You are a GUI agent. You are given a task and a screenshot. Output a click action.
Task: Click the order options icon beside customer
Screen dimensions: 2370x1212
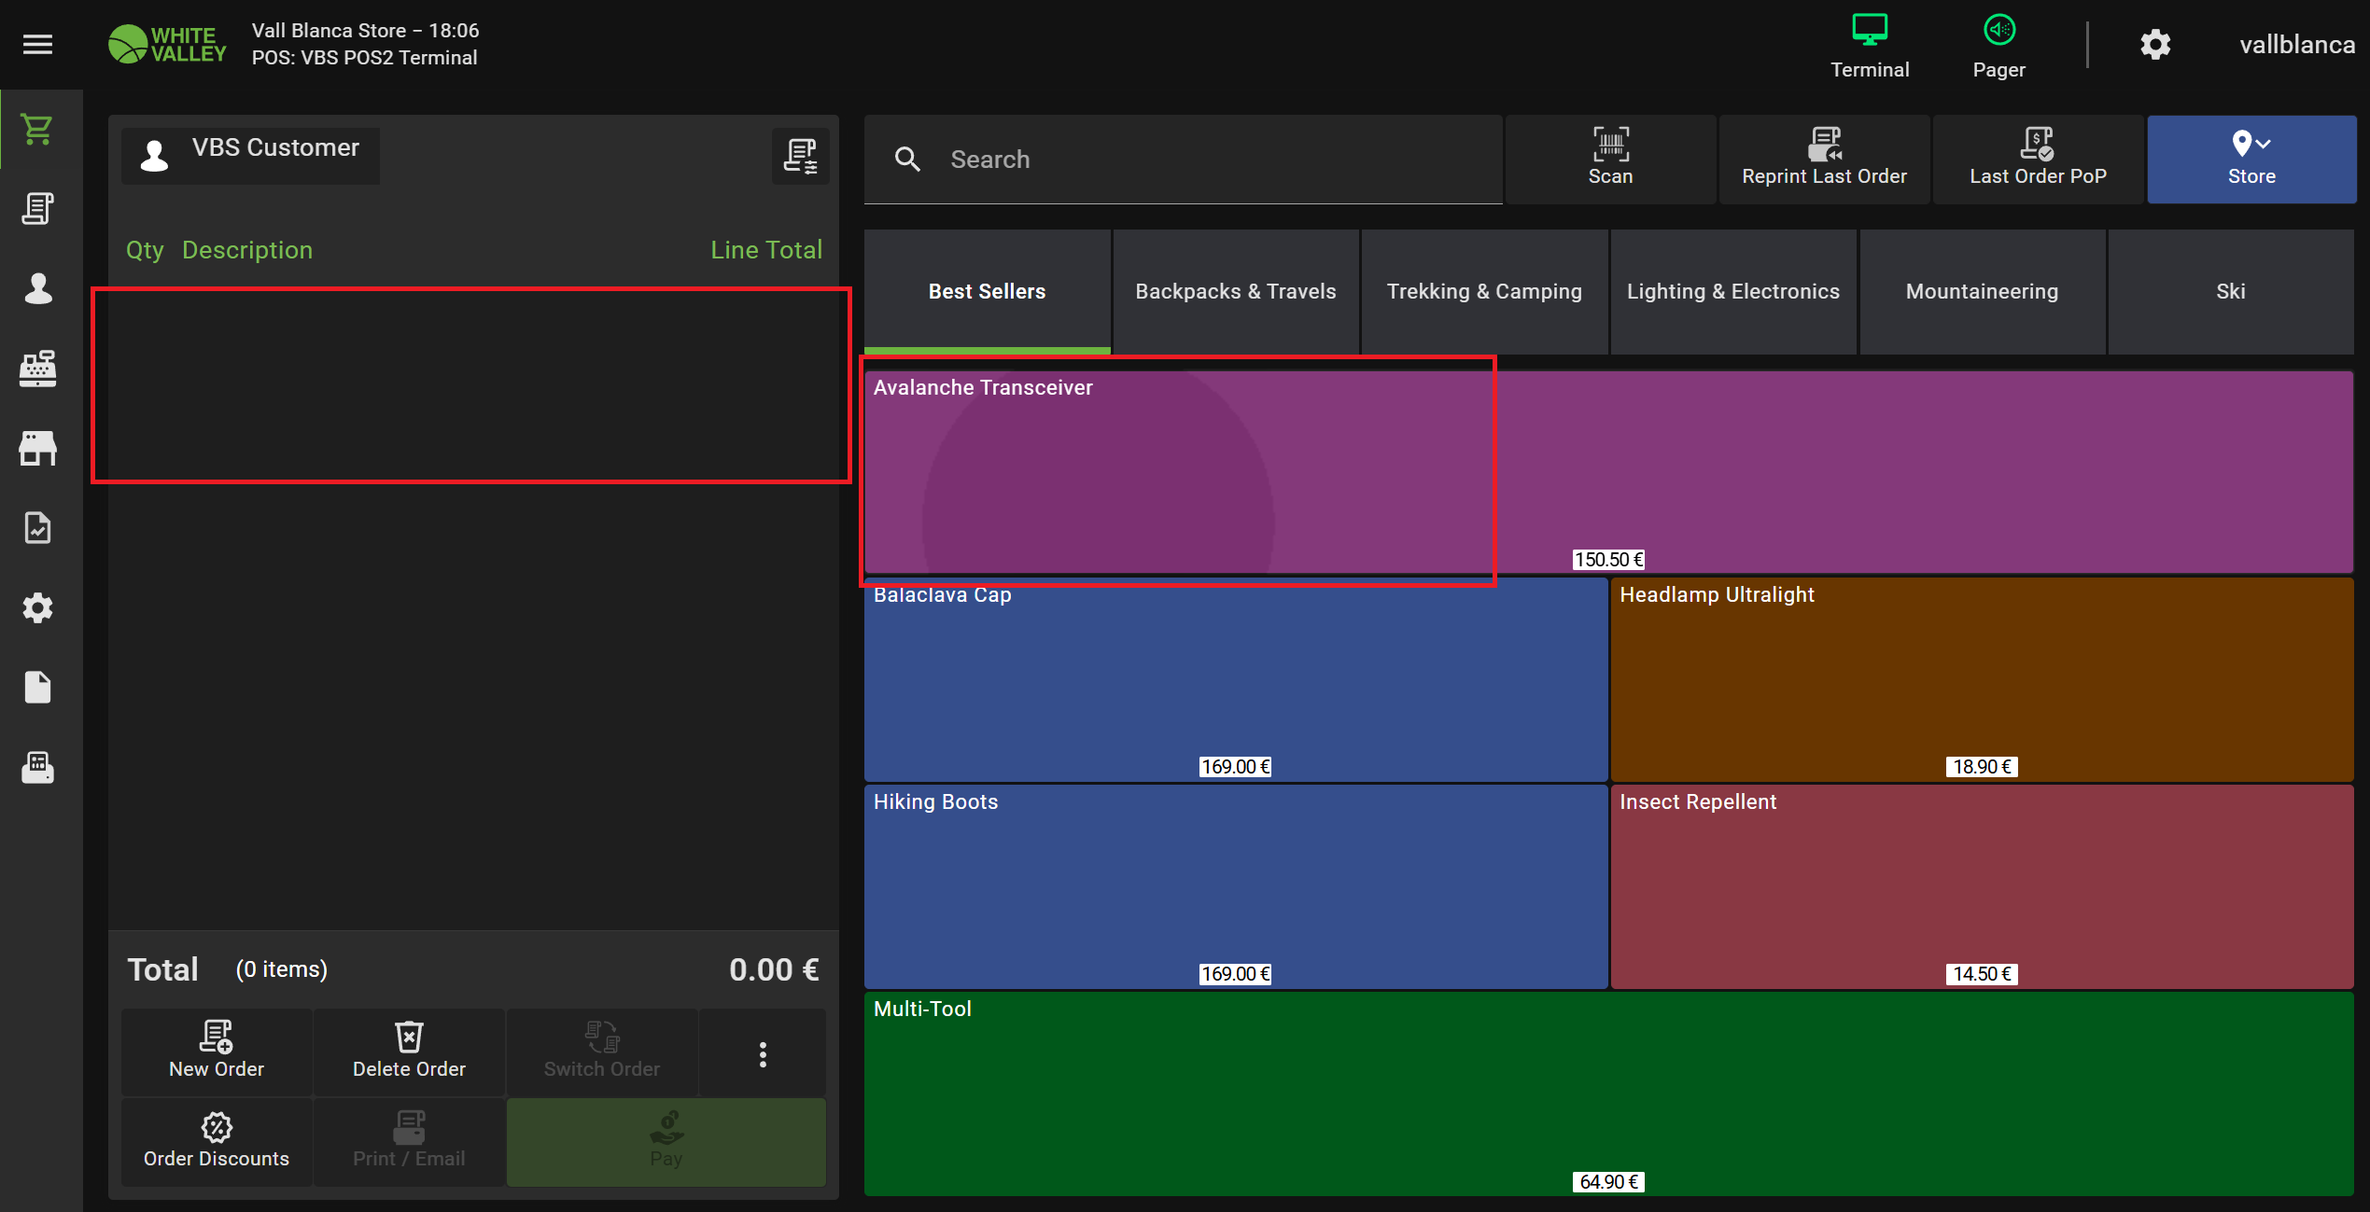pyautogui.click(x=800, y=156)
